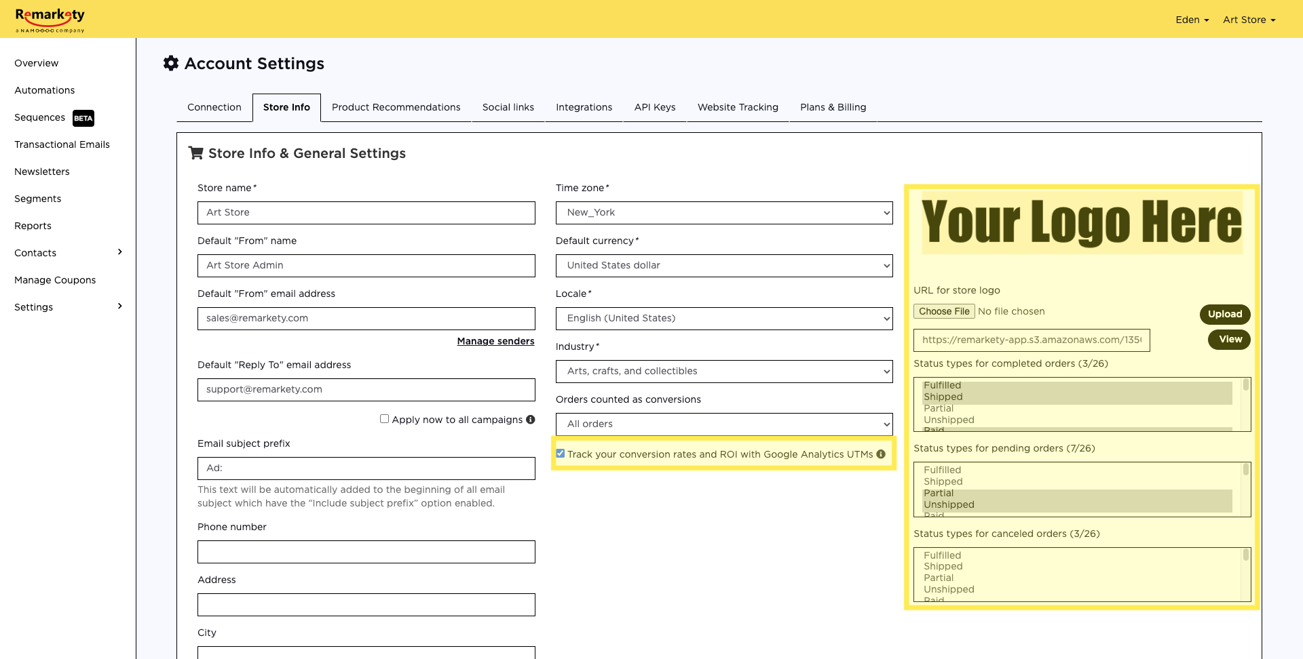Select Partial in completed orders status list
The width and height of the screenshot is (1303, 659).
click(1078, 408)
